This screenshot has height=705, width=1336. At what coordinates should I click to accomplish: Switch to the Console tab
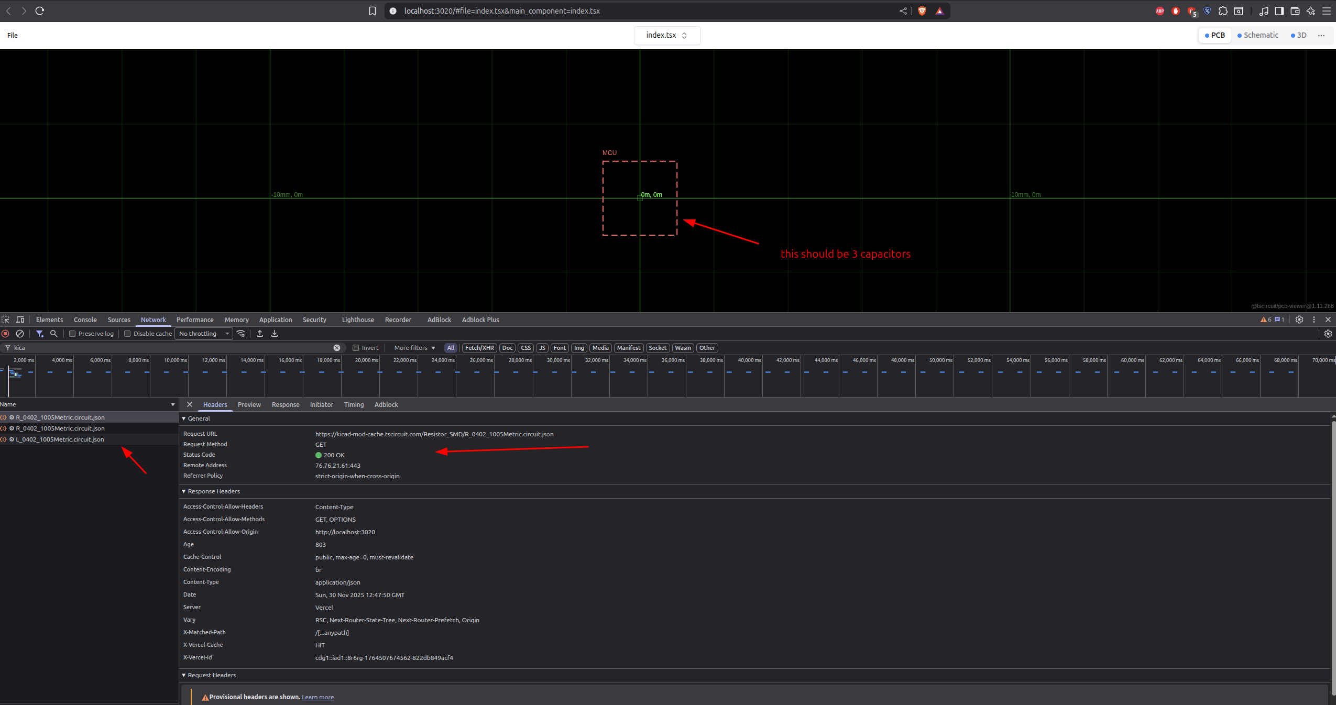click(85, 320)
